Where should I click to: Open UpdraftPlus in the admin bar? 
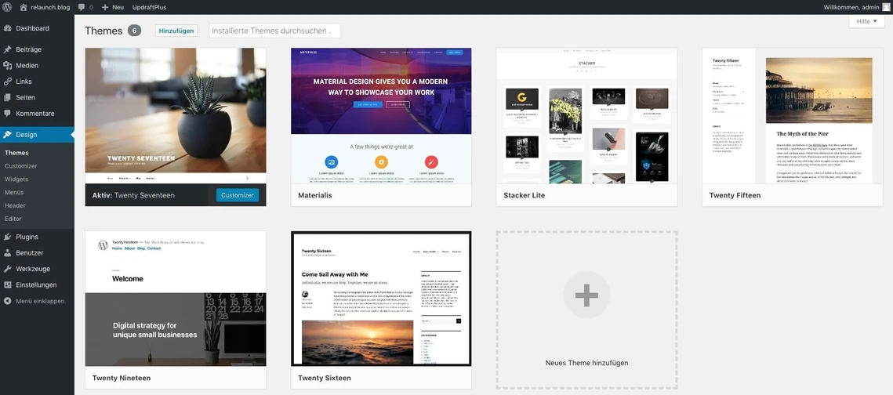tap(149, 7)
